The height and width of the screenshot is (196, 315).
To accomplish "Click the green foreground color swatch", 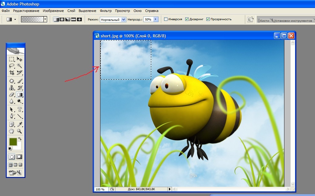I will (13, 142).
